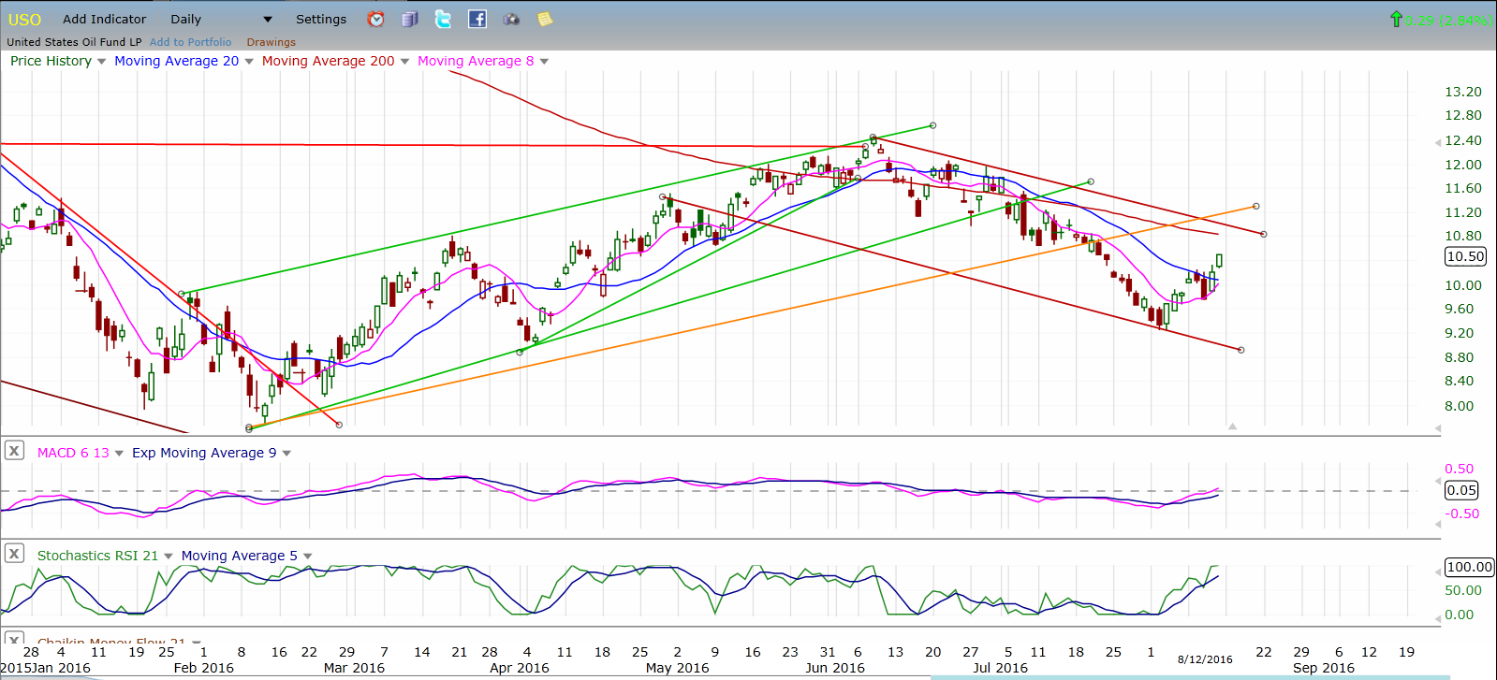Open the Drawings link
Screen dimensions: 1497x680
[272, 42]
